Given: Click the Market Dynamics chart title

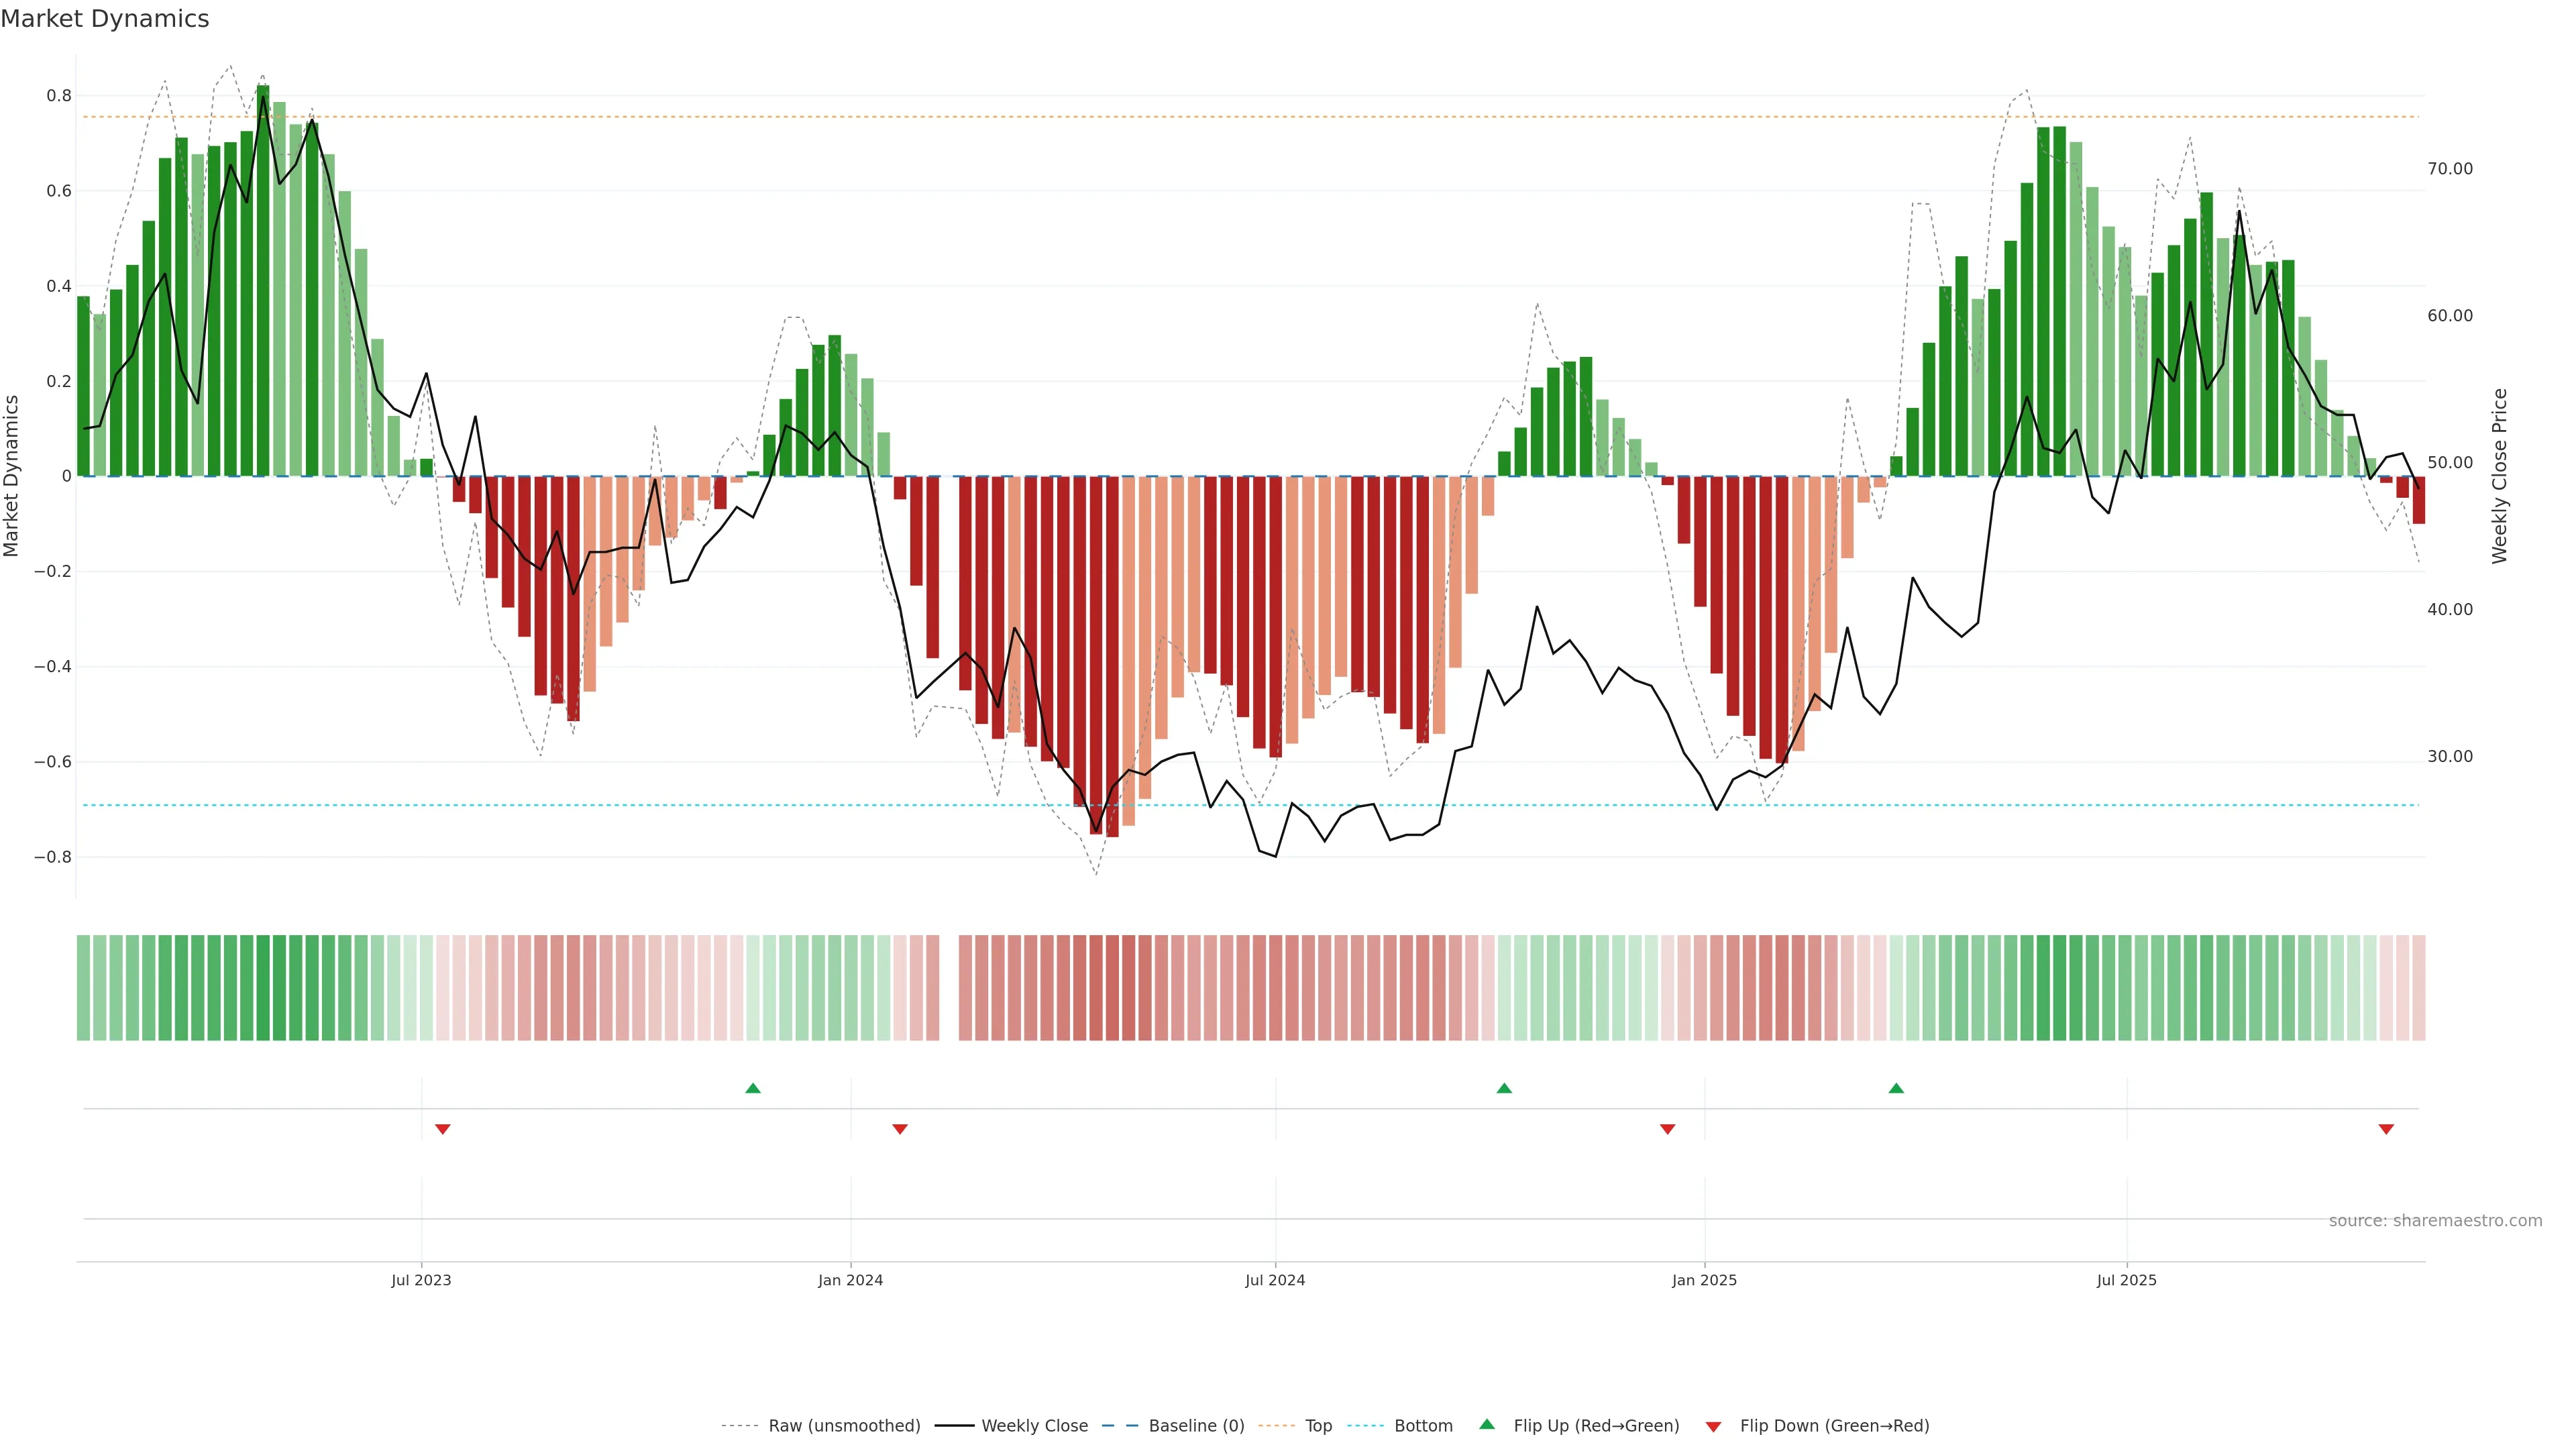Looking at the screenshot, I should [105, 19].
